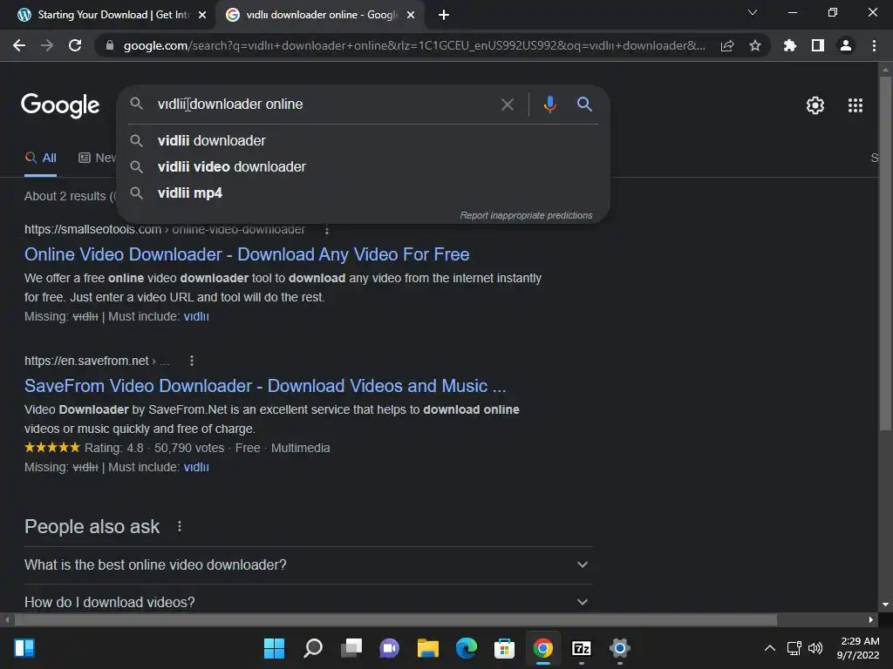Open Task View in taskbar
Screen dimensions: 893x669
click(351, 648)
